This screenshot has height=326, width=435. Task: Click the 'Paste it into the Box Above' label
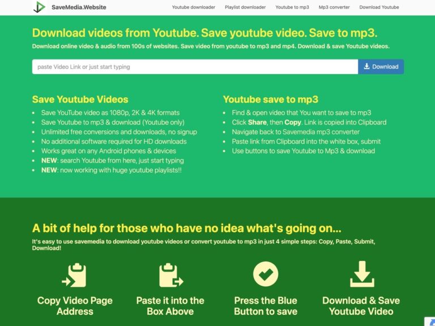(170, 306)
